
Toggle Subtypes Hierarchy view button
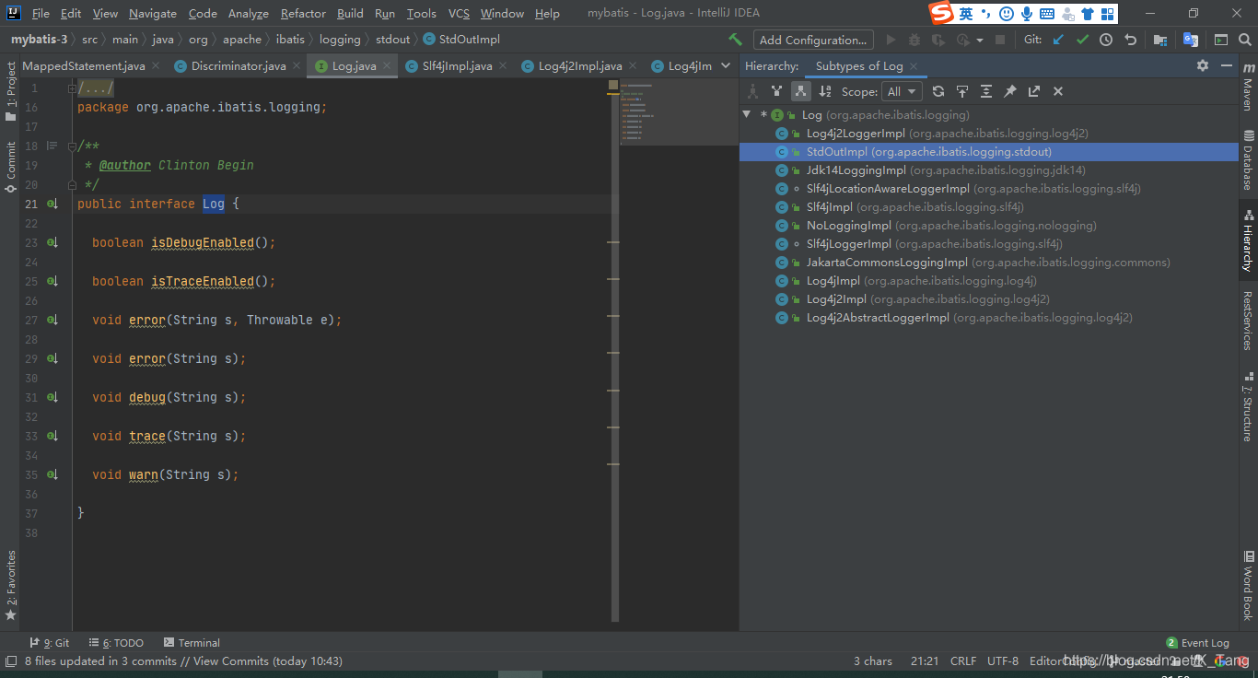pyautogui.click(x=800, y=91)
